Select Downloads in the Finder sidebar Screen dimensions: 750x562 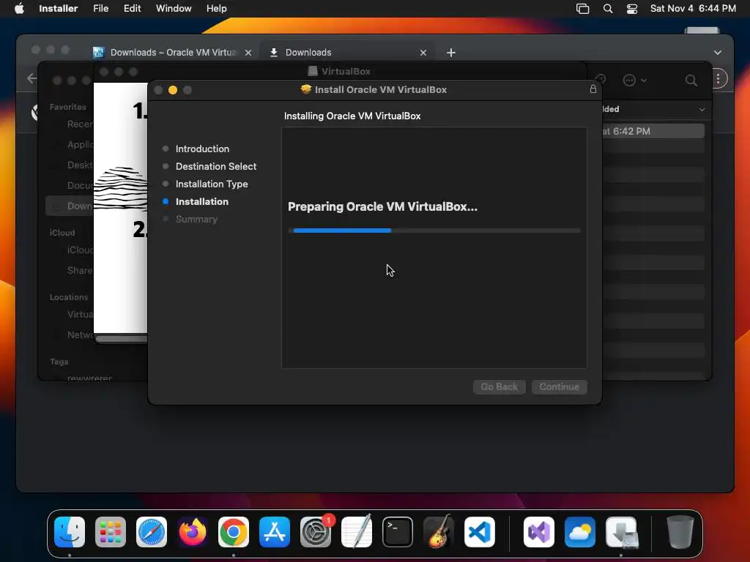[x=70, y=206]
